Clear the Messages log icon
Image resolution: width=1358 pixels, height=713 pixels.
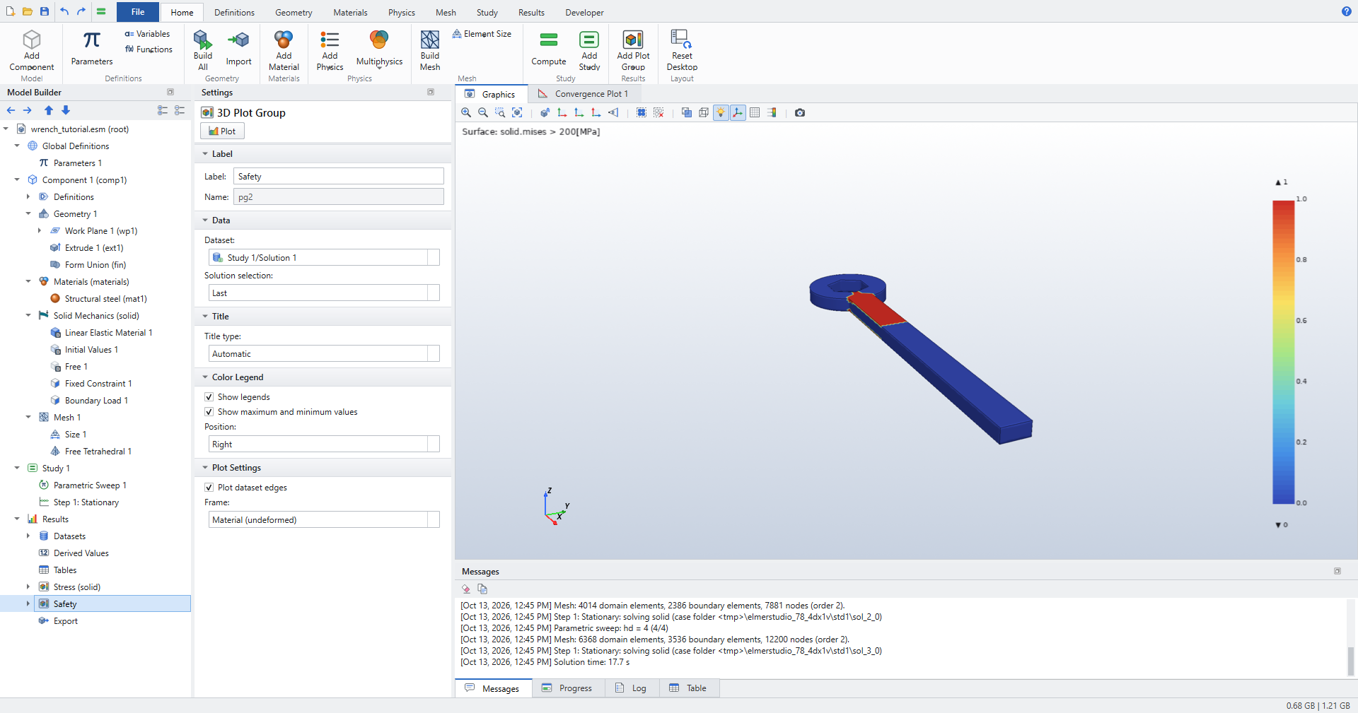[x=466, y=589]
